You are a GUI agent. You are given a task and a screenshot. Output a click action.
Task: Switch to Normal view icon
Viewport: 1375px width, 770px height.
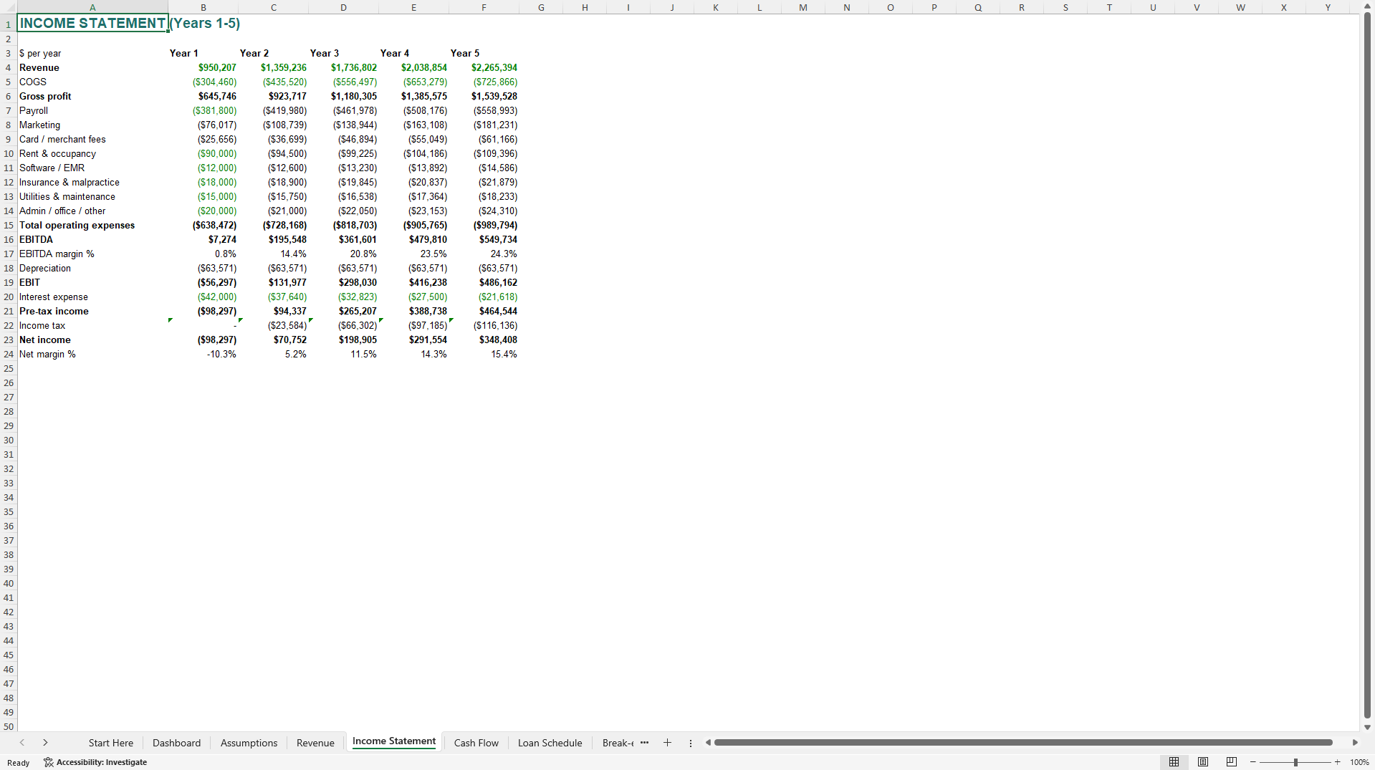point(1174,762)
